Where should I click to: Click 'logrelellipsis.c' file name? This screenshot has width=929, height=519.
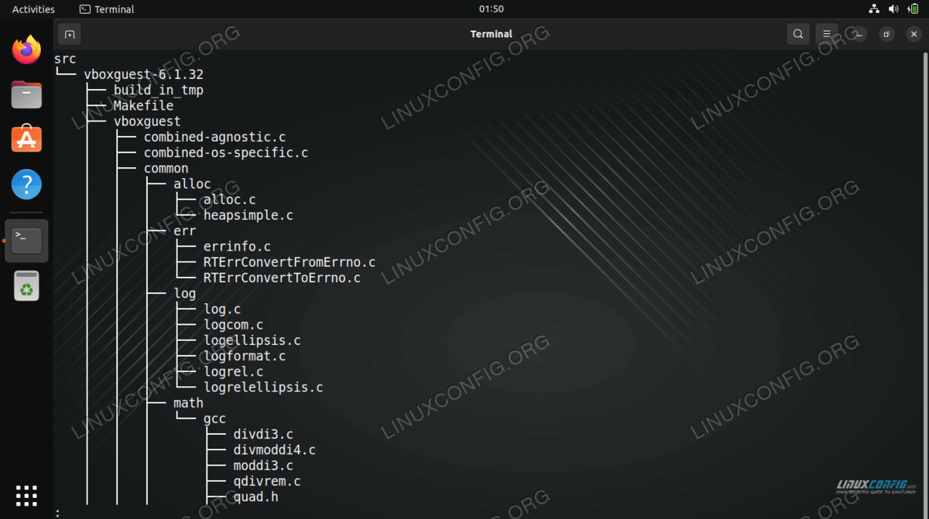263,388
